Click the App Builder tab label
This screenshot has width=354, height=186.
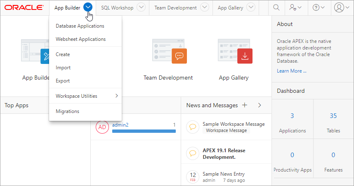67,8
